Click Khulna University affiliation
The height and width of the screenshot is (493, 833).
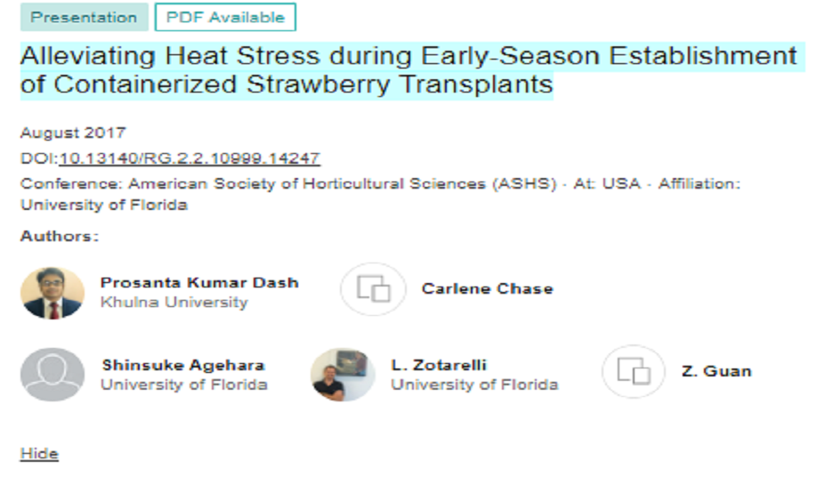point(174,303)
